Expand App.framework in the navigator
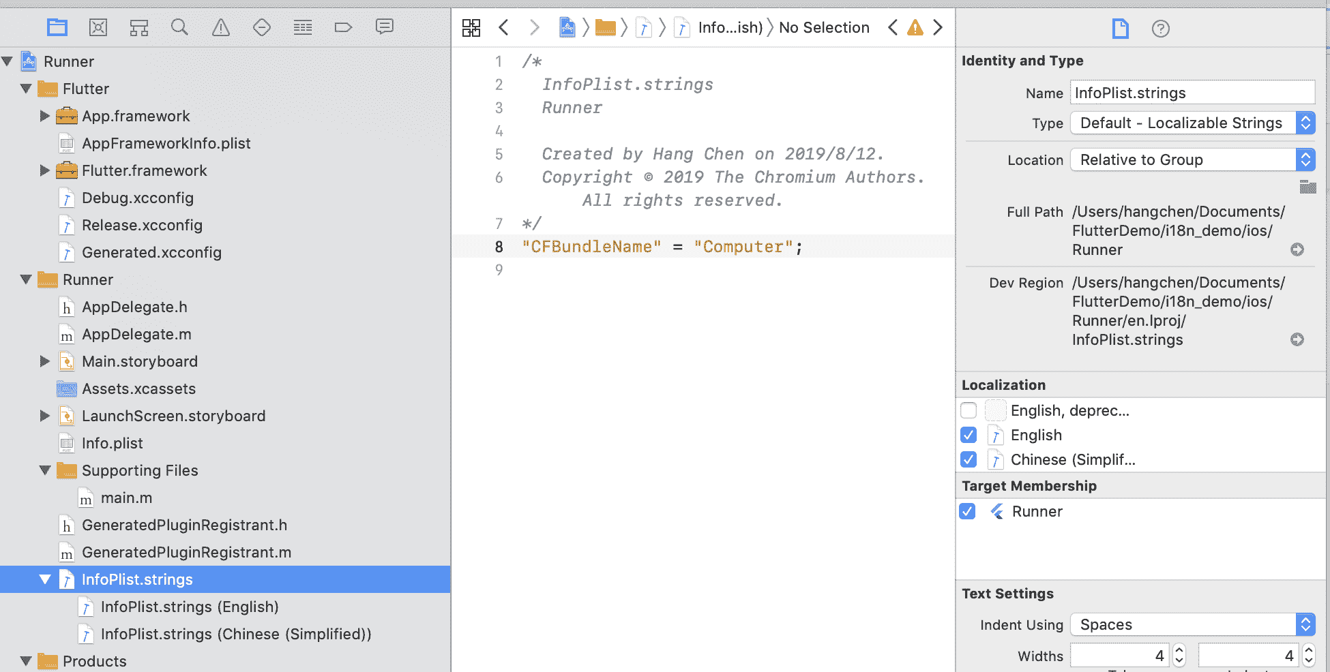 (45, 116)
